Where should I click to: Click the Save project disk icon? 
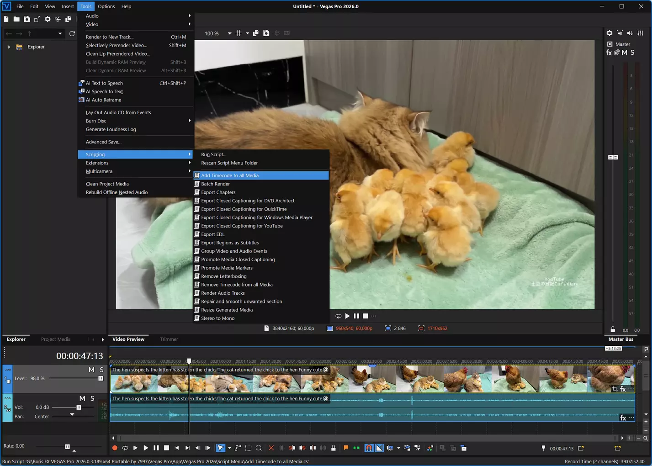click(x=27, y=19)
